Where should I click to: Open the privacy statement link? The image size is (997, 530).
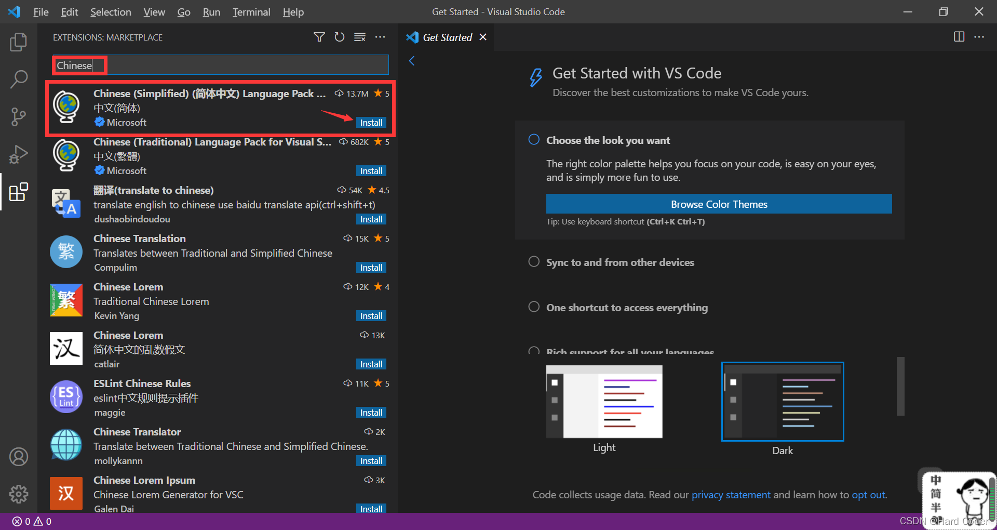click(731, 495)
